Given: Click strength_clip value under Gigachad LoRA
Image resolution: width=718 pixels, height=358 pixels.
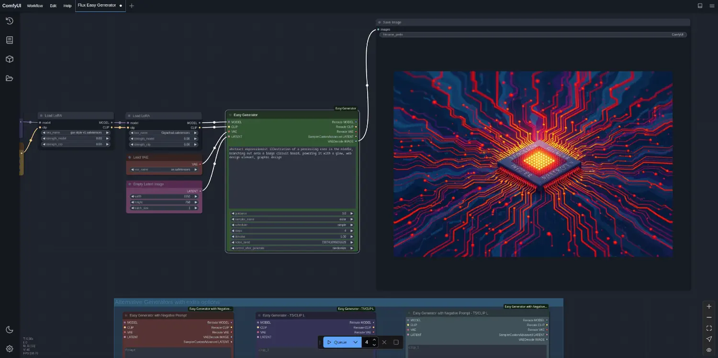Looking at the screenshot, I should point(164,144).
